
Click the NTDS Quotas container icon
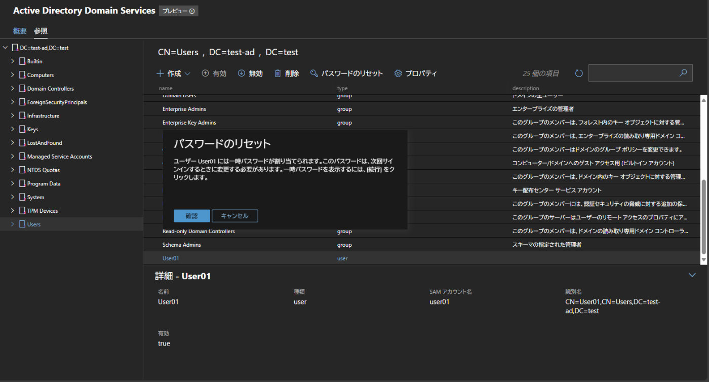pyautogui.click(x=22, y=170)
